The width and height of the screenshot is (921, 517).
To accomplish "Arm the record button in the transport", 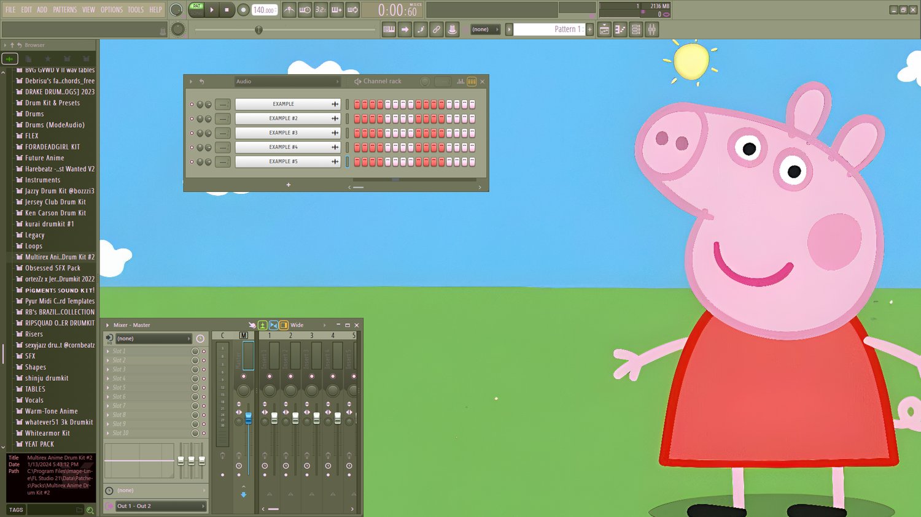I will click(x=243, y=10).
